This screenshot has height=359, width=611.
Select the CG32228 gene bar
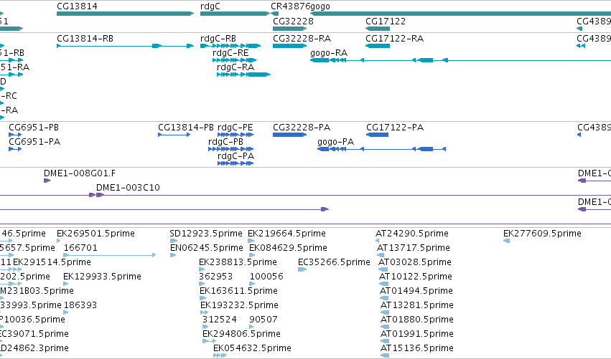[290, 29]
